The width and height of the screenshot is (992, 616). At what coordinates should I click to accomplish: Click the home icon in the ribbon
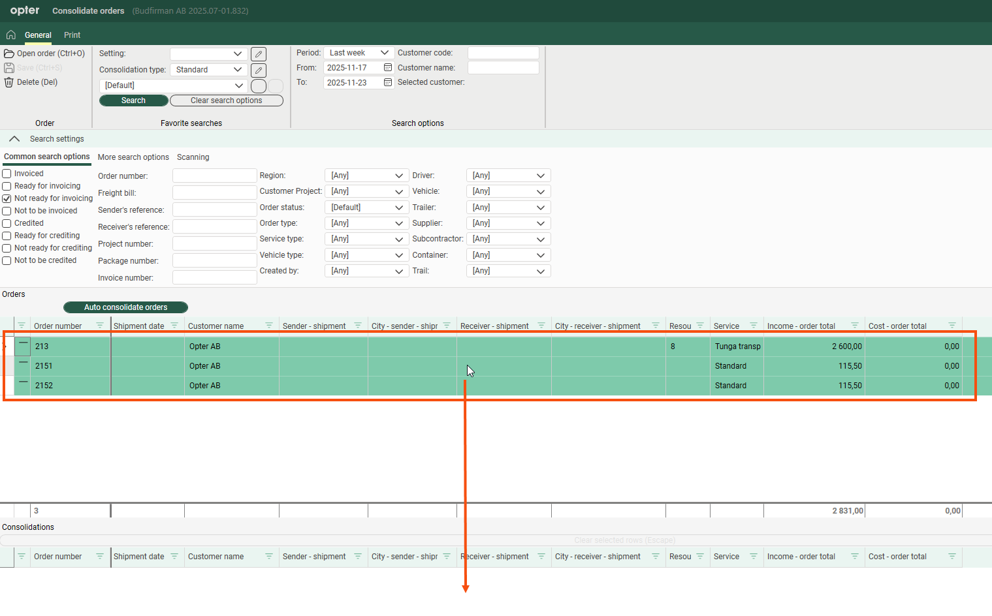(x=11, y=35)
